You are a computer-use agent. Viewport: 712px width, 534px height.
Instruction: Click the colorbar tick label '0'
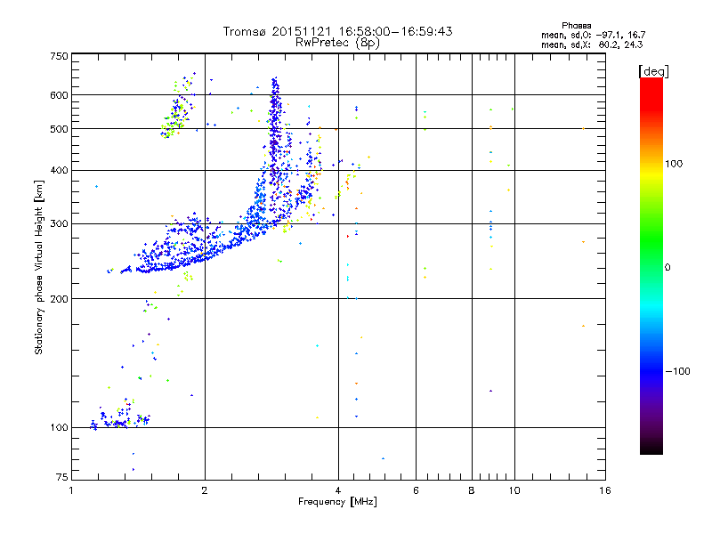click(x=667, y=268)
